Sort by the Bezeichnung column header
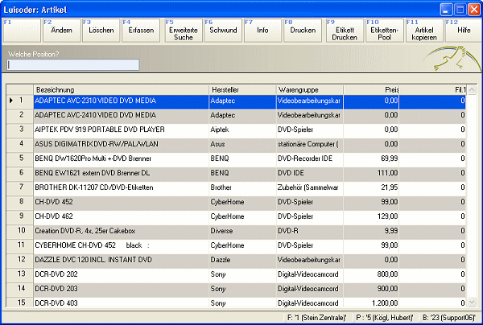This screenshot has height=325, width=483. point(119,88)
